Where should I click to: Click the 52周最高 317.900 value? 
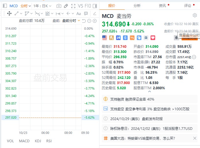pyautogui.click(x=124, y=73)
